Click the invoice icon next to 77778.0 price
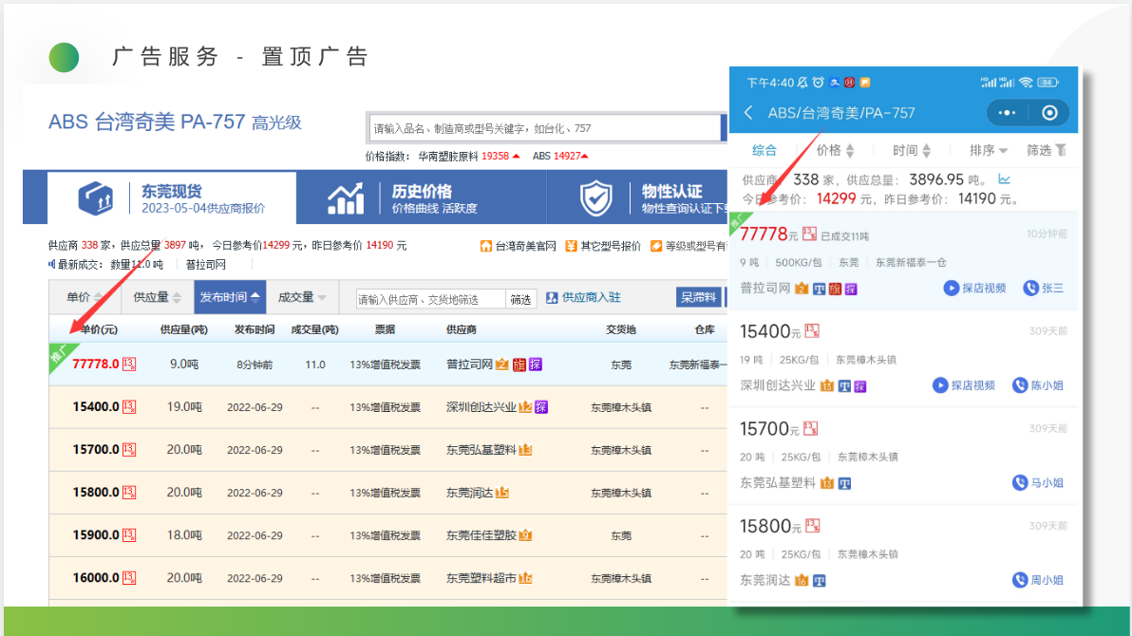1132x636 pixels. [x=129, y=364]
